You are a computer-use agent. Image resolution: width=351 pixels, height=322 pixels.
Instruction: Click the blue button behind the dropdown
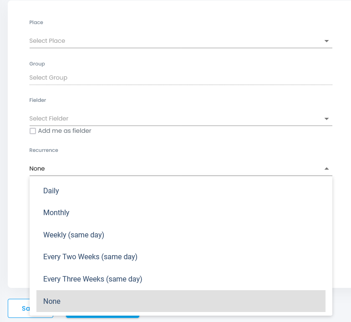pos(102,317)
